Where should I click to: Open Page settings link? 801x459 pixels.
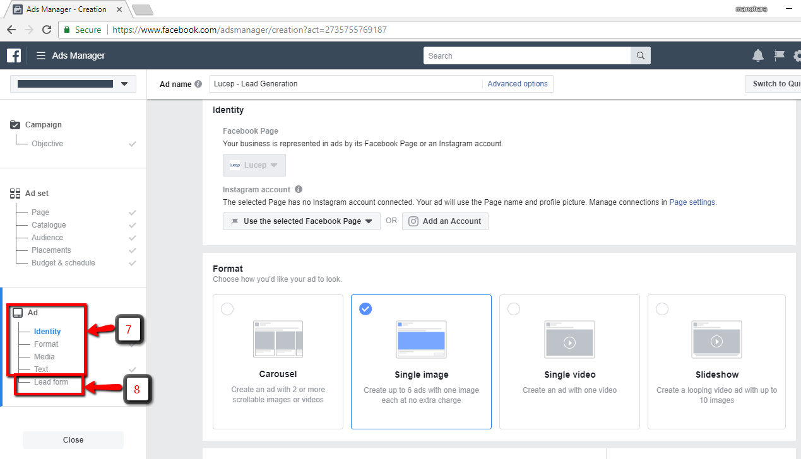coord(692,202)
